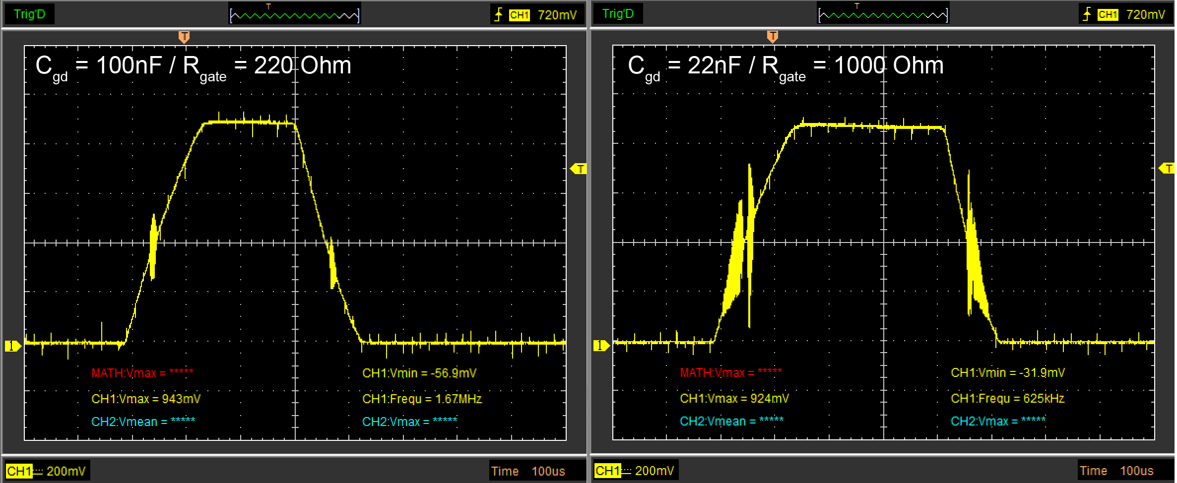
Task: Click right scope channel 1 ground marker
Action: click(601, 345)
